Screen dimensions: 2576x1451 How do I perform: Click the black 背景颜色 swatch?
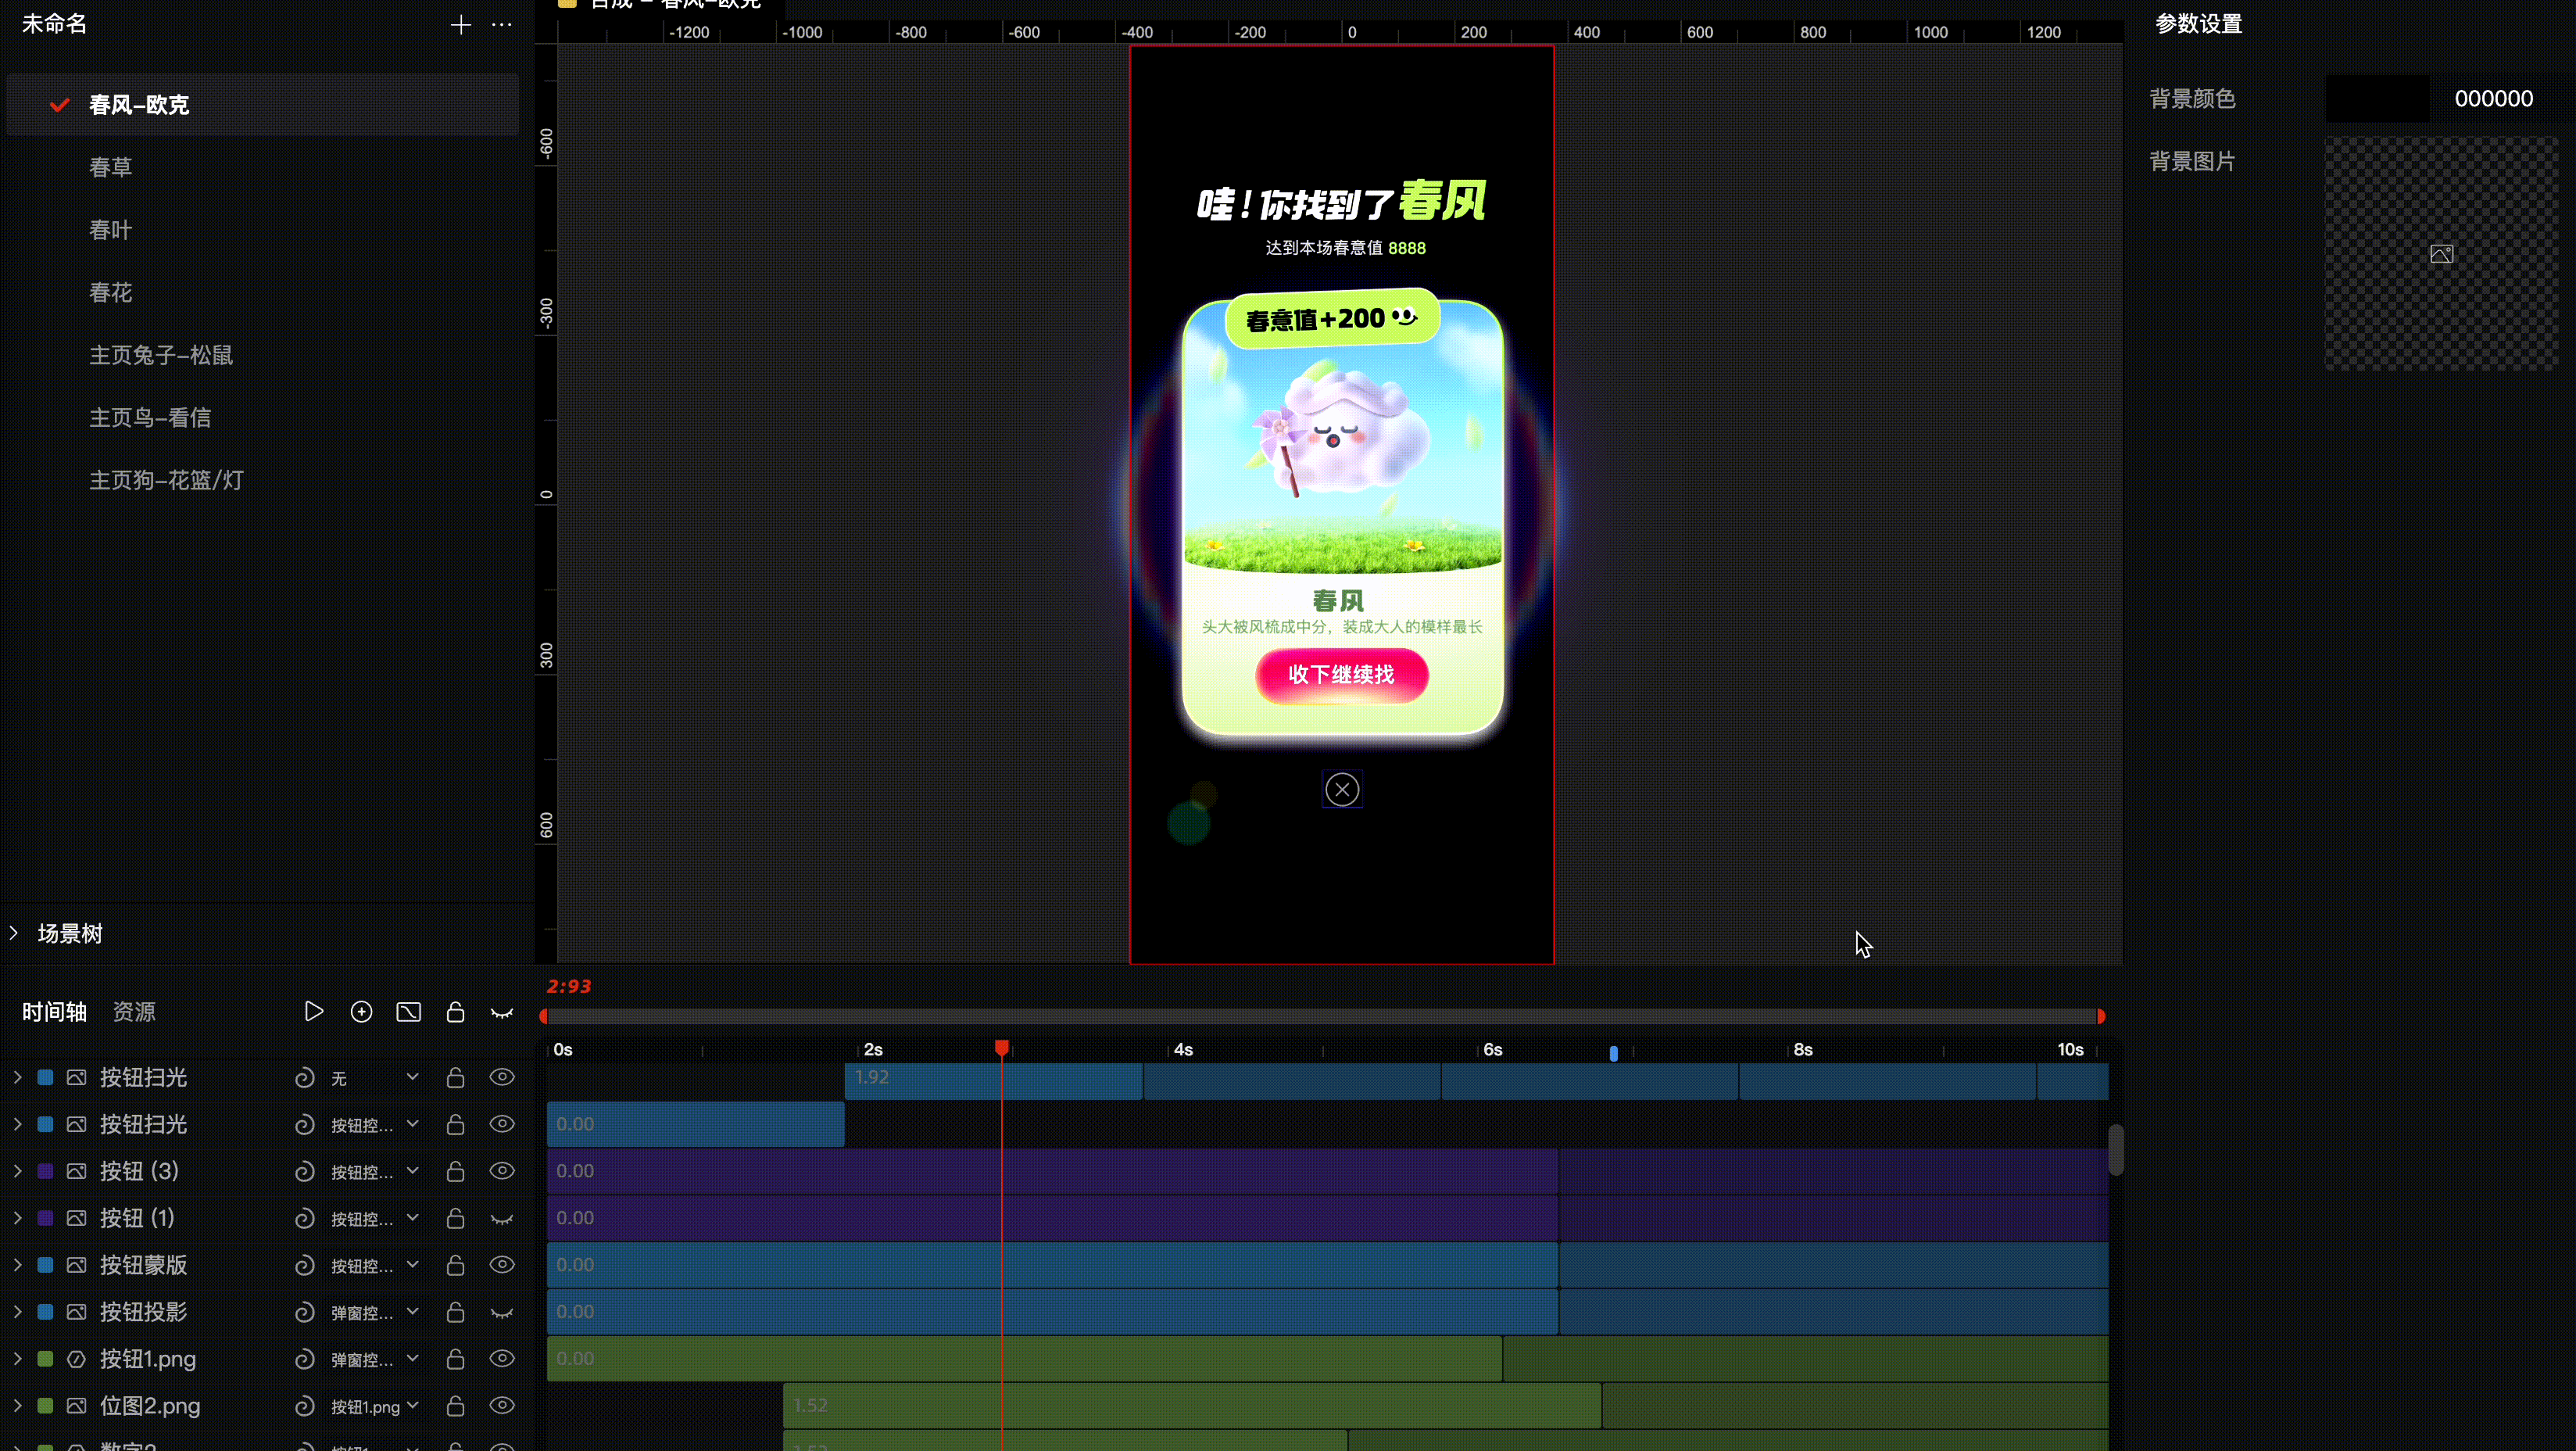point(2377,98)
